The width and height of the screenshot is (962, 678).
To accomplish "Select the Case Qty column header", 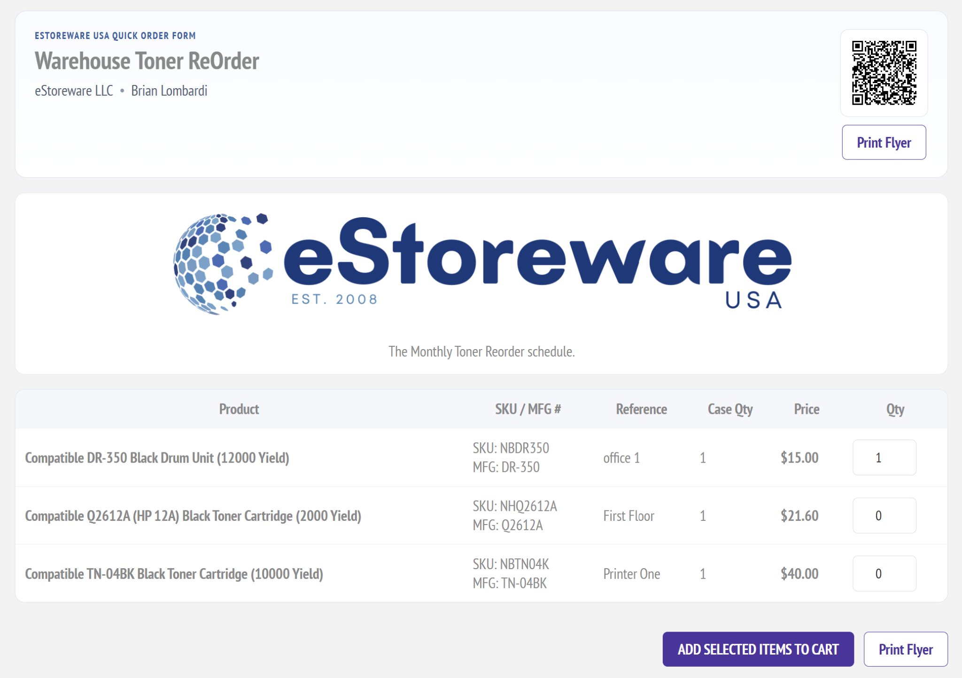I will pyautogui.click(x=730, y=409).
